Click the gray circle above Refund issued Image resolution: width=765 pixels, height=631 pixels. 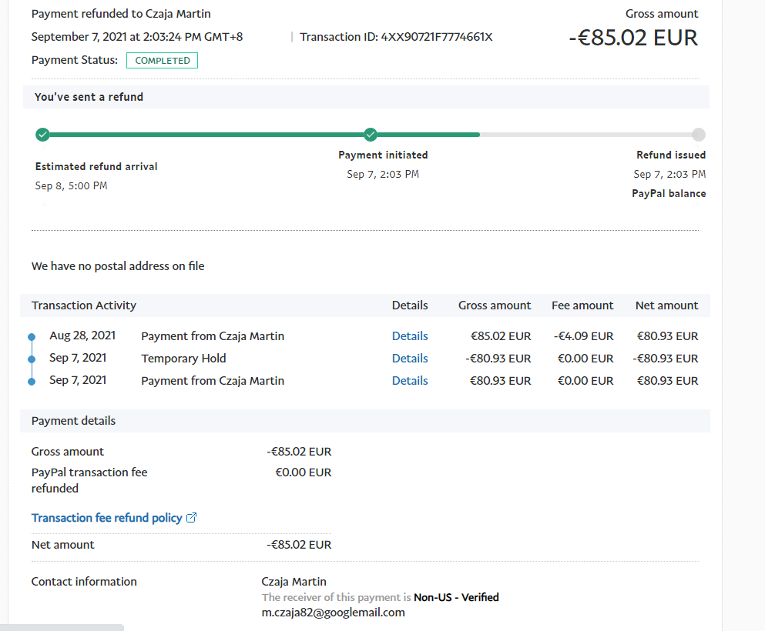pos(698,135)
